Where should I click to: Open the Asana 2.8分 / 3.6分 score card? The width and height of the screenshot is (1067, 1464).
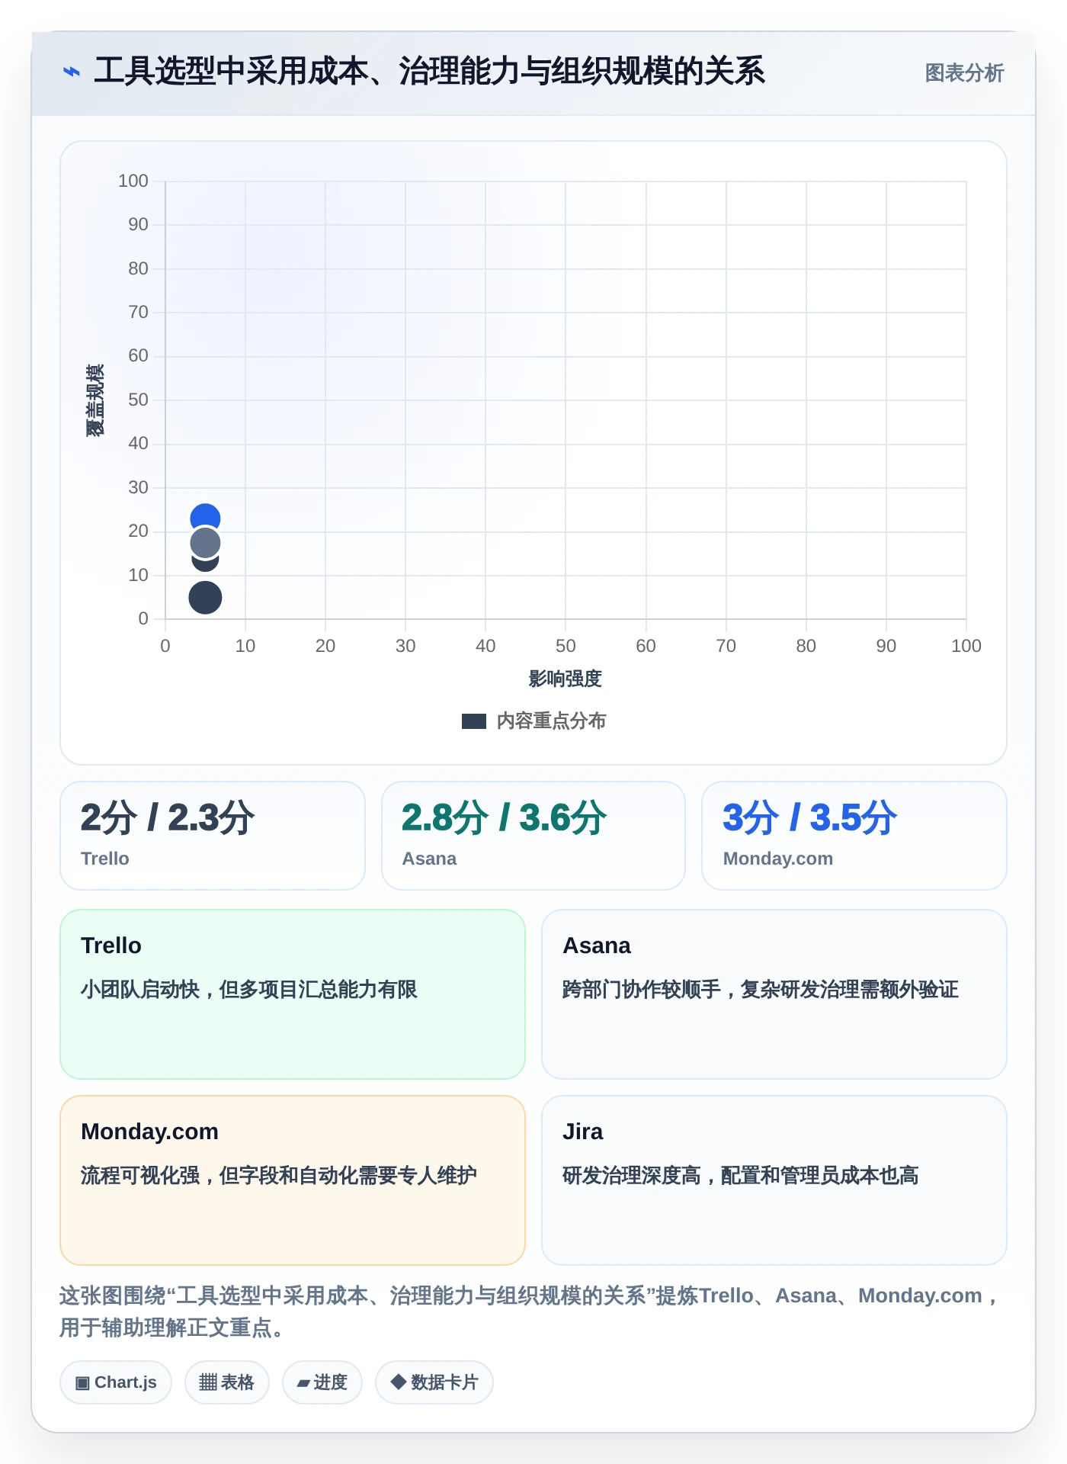coord(533,836)
